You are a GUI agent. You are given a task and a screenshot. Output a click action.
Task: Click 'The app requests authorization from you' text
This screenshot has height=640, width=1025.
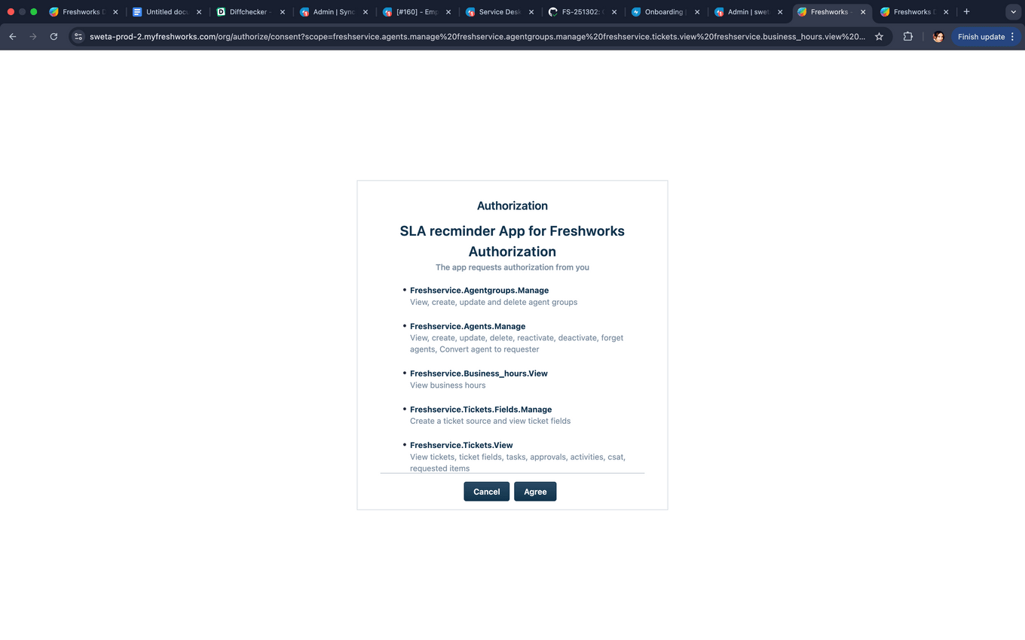[x=512, y=267]
